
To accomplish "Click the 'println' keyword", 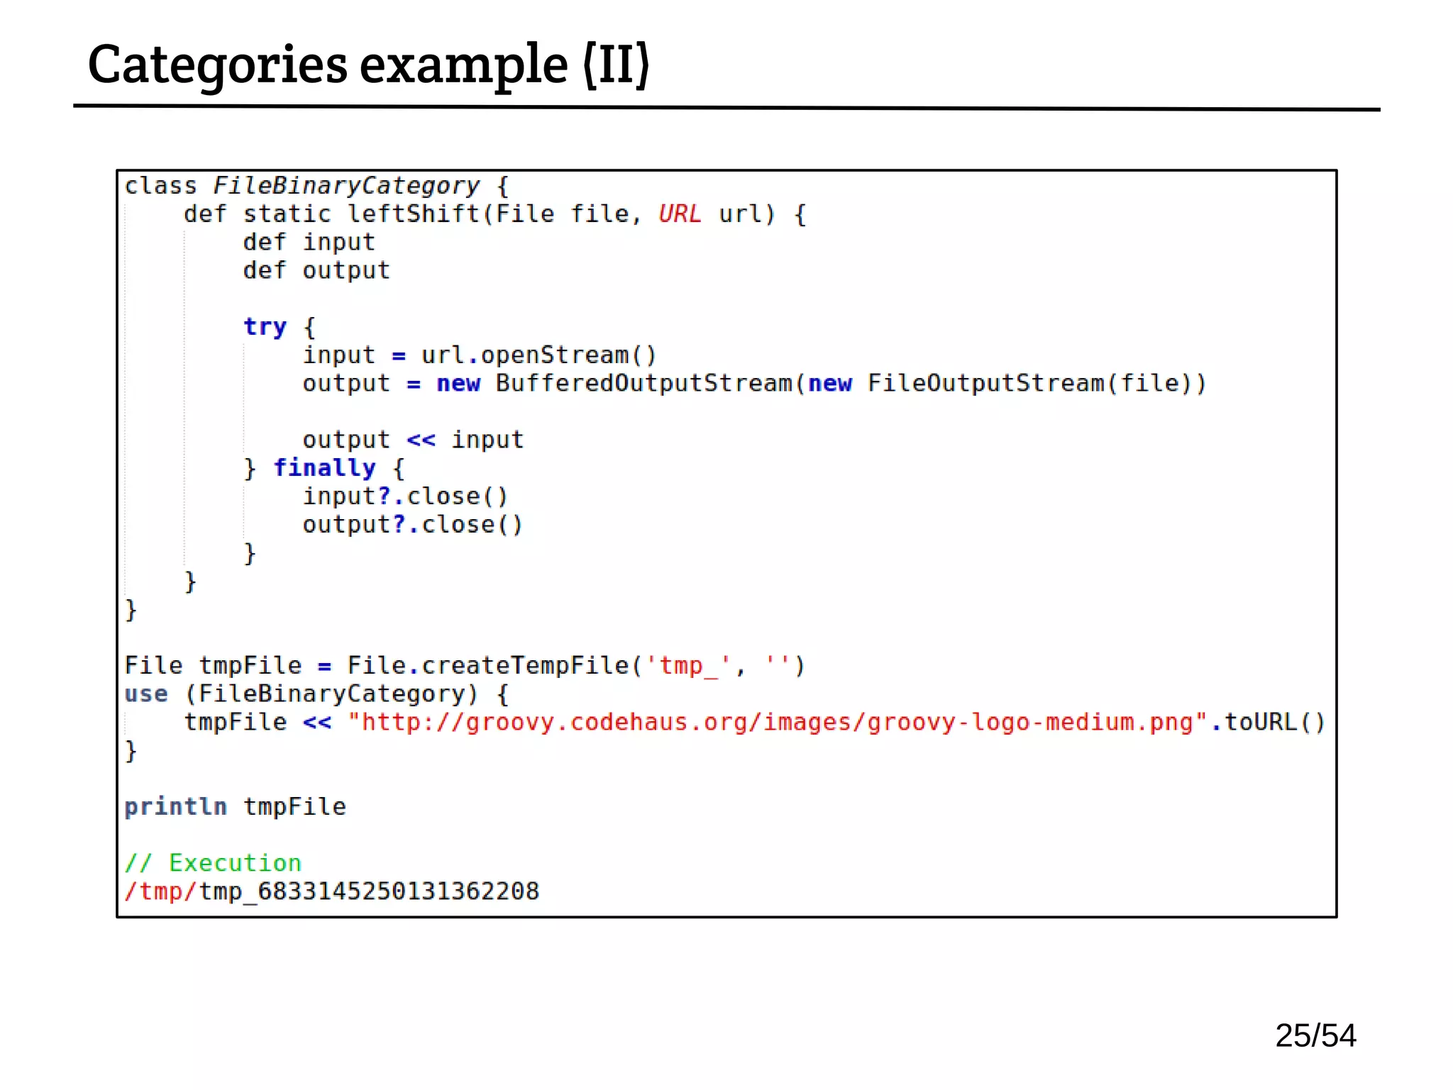I will 175,807.
